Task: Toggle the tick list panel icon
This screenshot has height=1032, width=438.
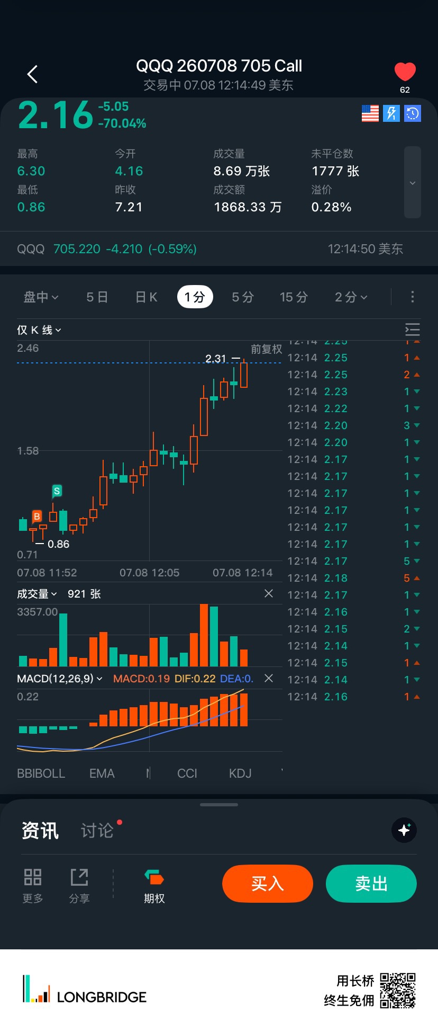Action: (412, 330)
